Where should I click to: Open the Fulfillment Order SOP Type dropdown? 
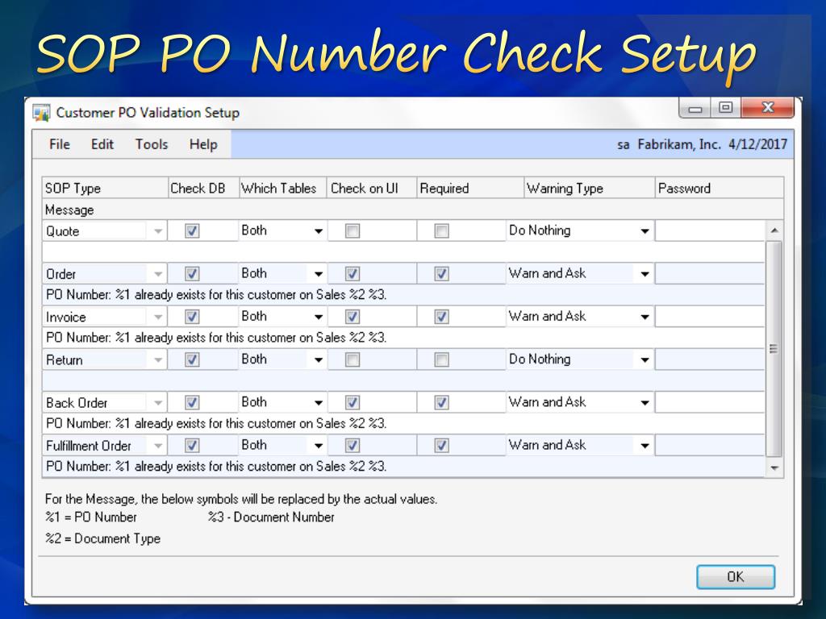tap(157, 446)
